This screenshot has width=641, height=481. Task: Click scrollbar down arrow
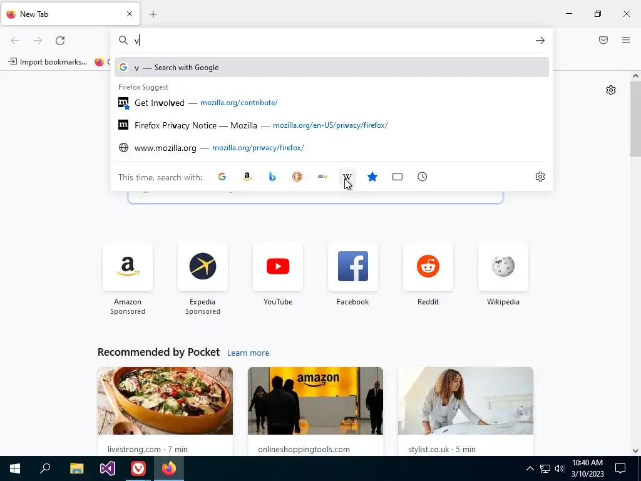point(635,451)
